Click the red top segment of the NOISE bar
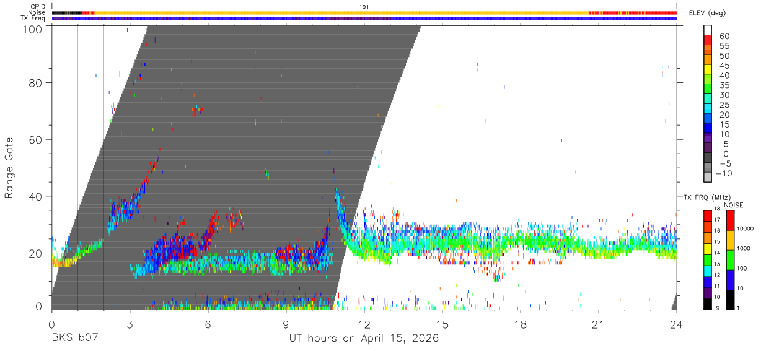Image resolution: width=761 pixels, height=351 pixels. click(730, 220)
